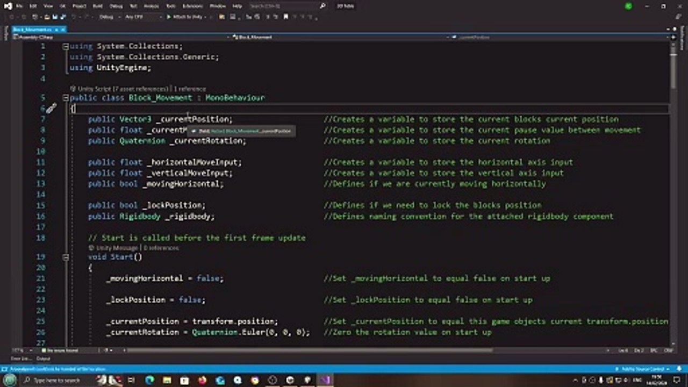Open Firefox from the taskbar

tap(202, 380)
